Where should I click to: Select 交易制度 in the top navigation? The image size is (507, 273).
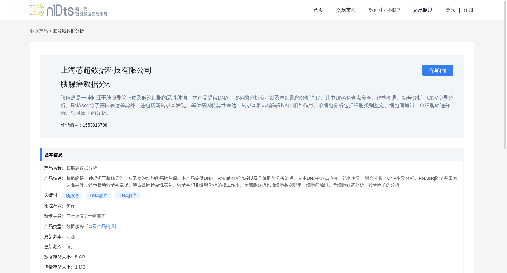click(x=423, y=10)
